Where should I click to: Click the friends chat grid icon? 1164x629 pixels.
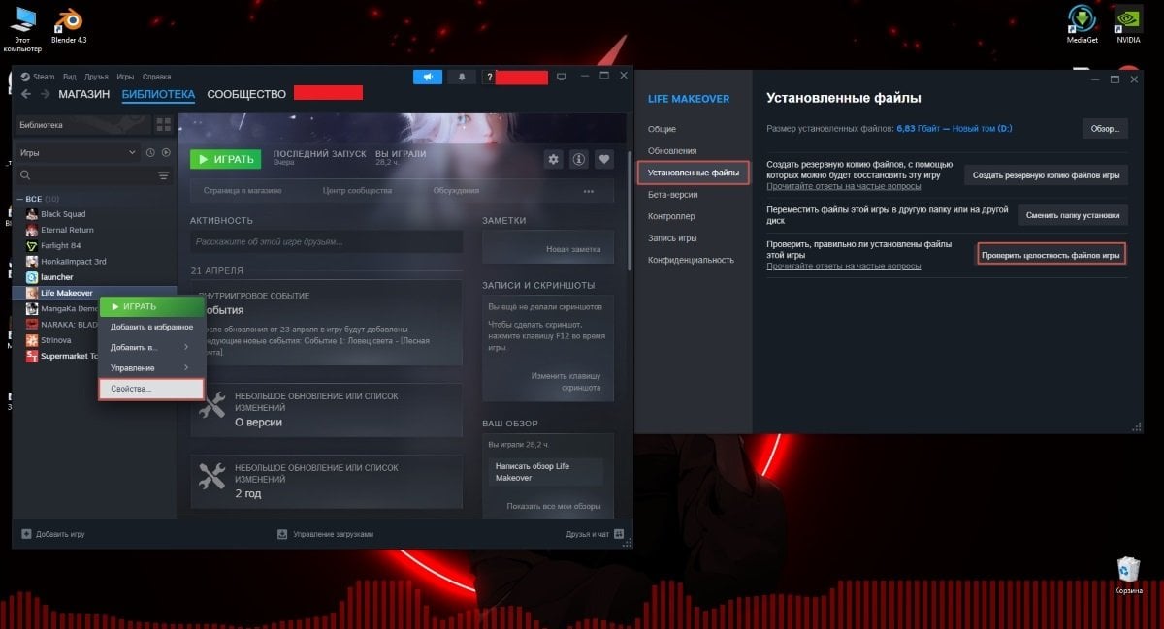tap(619, 534)
